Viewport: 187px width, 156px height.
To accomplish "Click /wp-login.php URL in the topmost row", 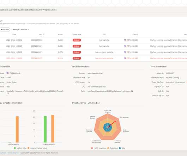I will (x=104, y=40).
